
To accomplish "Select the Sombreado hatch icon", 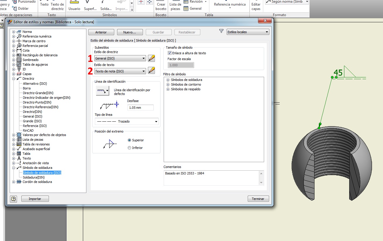I will (19, 60).
